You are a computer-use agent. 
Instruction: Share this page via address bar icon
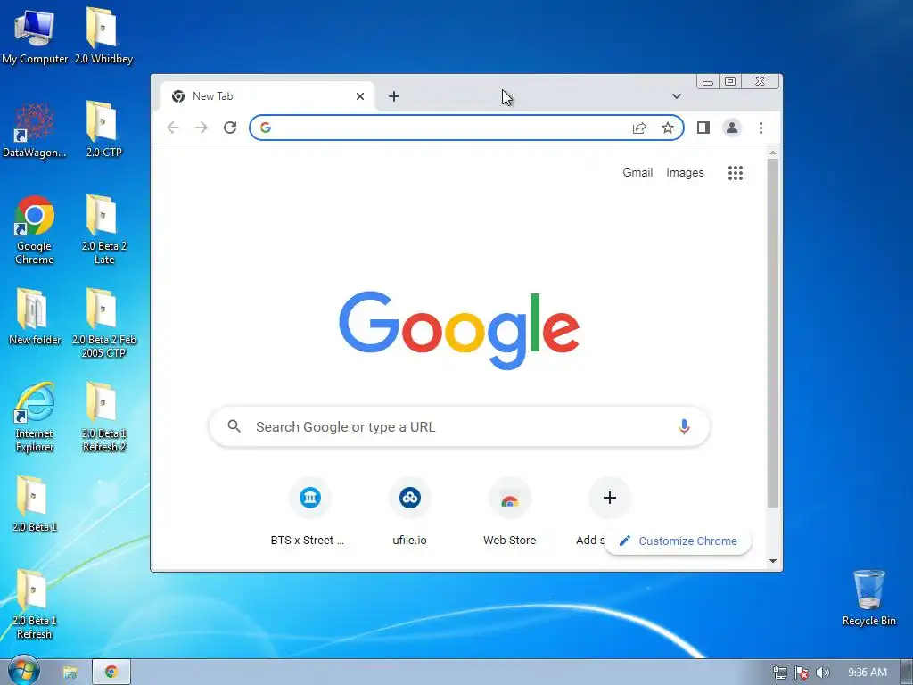pos(639,128)
